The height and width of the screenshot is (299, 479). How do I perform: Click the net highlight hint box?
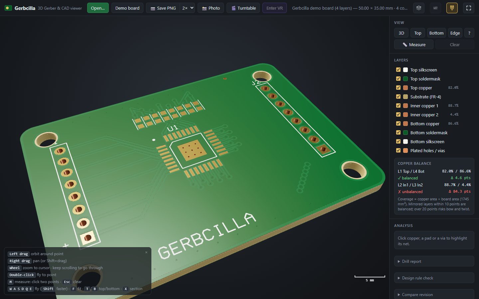pyautogui.click(x=434, y=240)
